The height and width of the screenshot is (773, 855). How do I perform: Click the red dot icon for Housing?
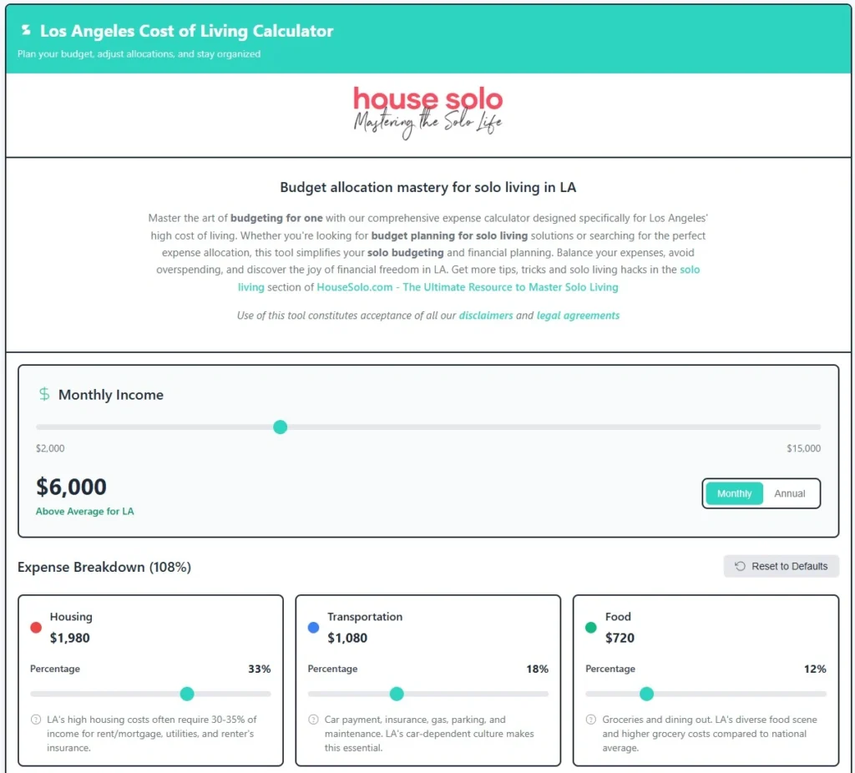(x=37, y=626)
